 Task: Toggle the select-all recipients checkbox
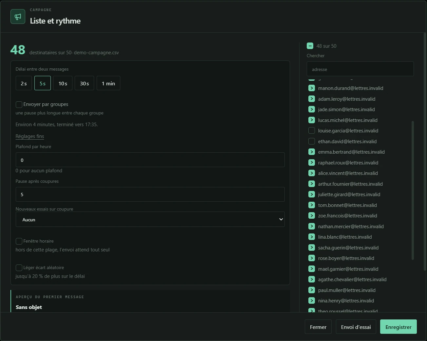(310, 46)
